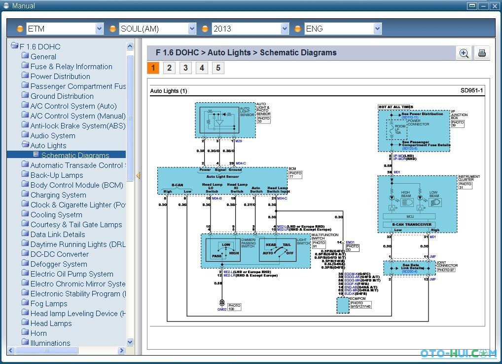Screen dimensions: 502x364
Task: Open Courtesy & Tail Gate Lamps folder
Action: click(x=72, y=225)
